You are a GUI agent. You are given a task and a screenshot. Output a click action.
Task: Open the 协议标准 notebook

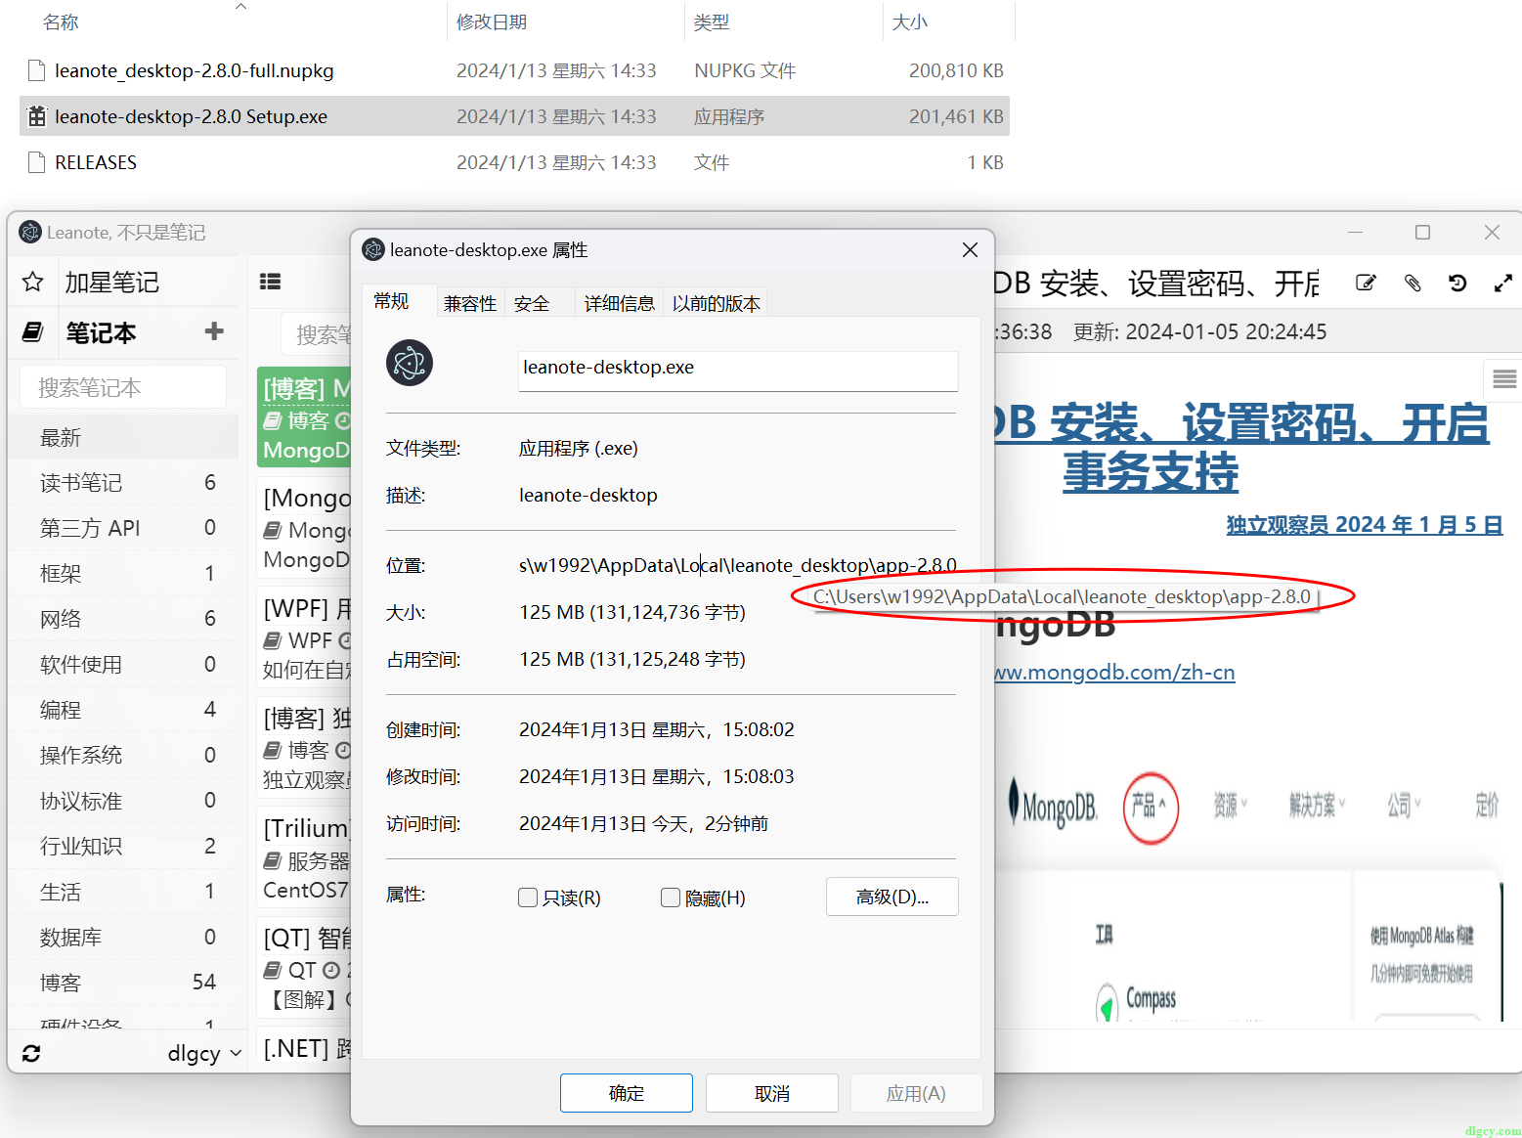(124, 801)
